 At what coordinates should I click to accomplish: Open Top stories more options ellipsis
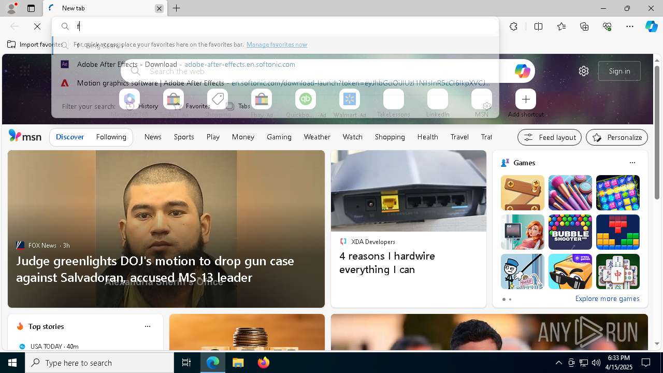[x=148, y=326]
